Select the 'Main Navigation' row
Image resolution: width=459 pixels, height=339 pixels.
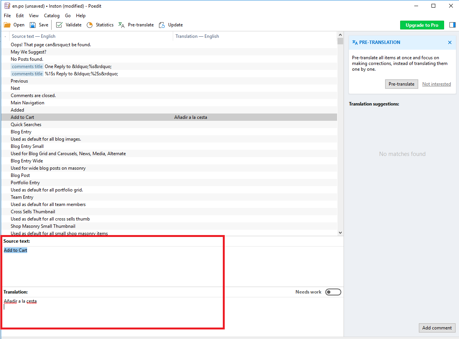(169, 103)
